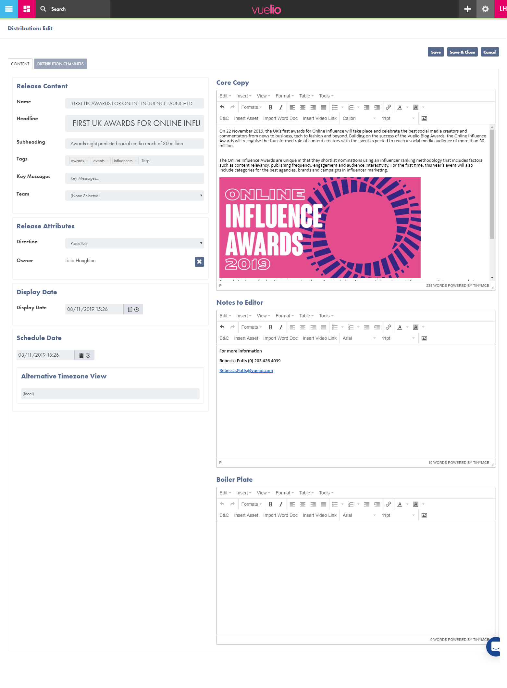Image resolution: width=507 pixels, height=688 pixels.
Task: Open Arial font dropdown in Notes to Editor
Action: [x=359, y=338]
